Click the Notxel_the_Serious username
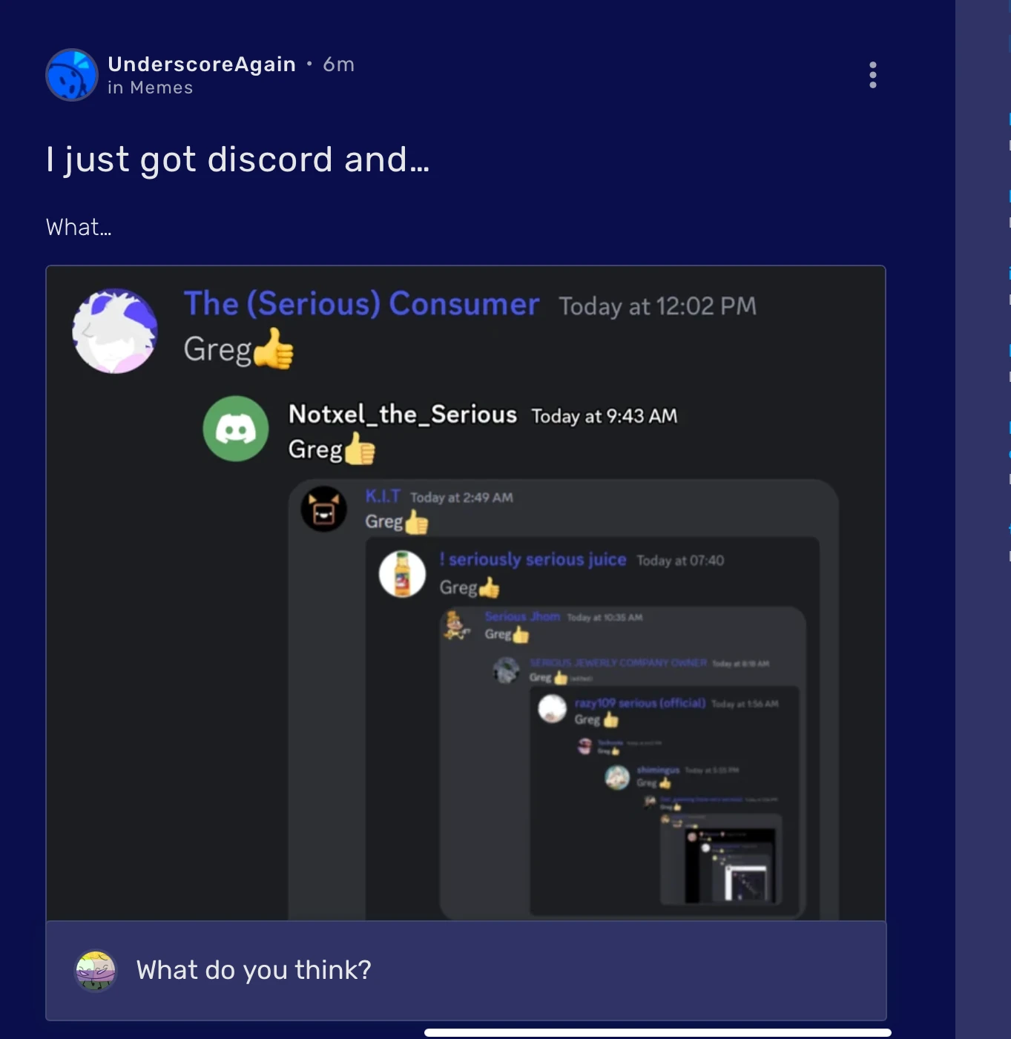Image resolution: width=1011 pixels, height=1039 pixels. point(403,414)
